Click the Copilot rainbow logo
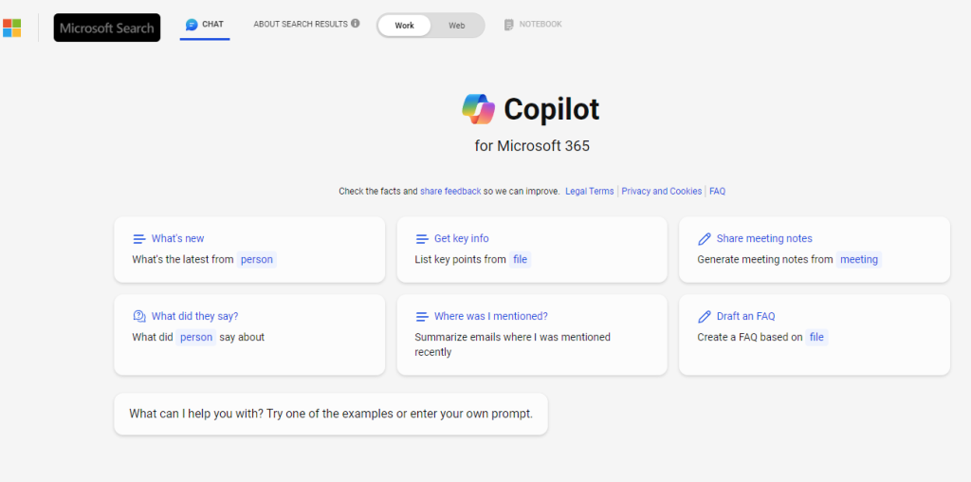The height and width of the screenshot is (482, 971). click(478, 110)
